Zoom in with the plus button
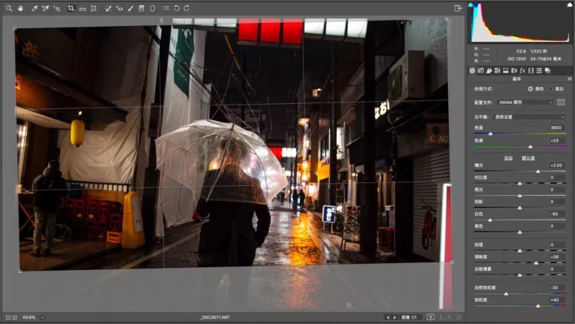This screenshot has height=324, width=575. [x=15, y=318]
